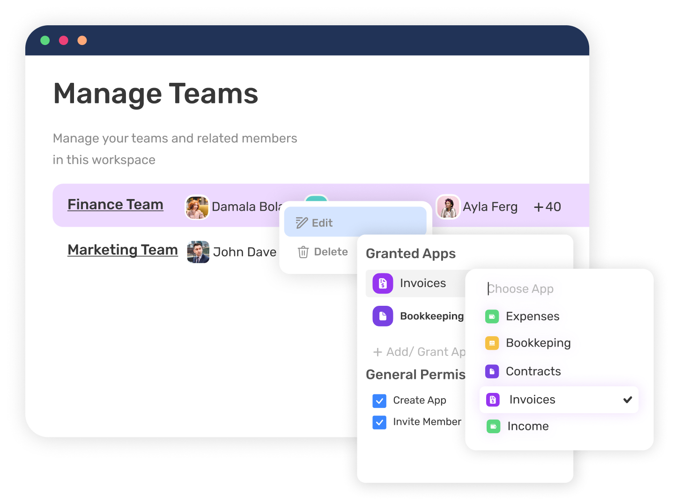
Task: Click the yellow Bookkeping app icon
Action: point(492,343)
